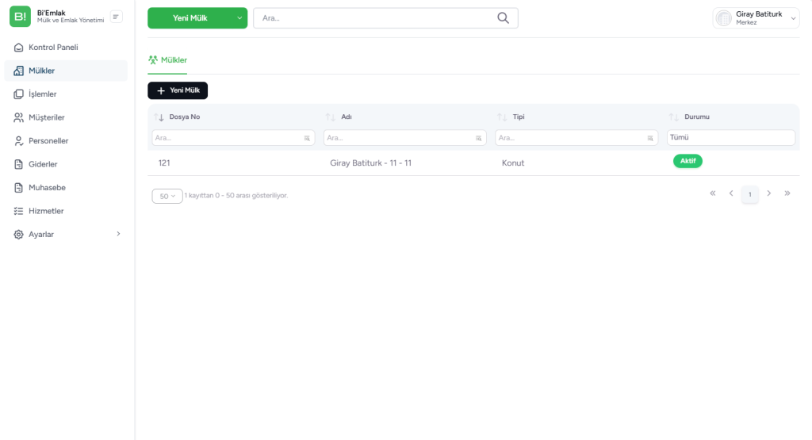
Task: Open Muhasebe from the sidebar
Action: 47,188
